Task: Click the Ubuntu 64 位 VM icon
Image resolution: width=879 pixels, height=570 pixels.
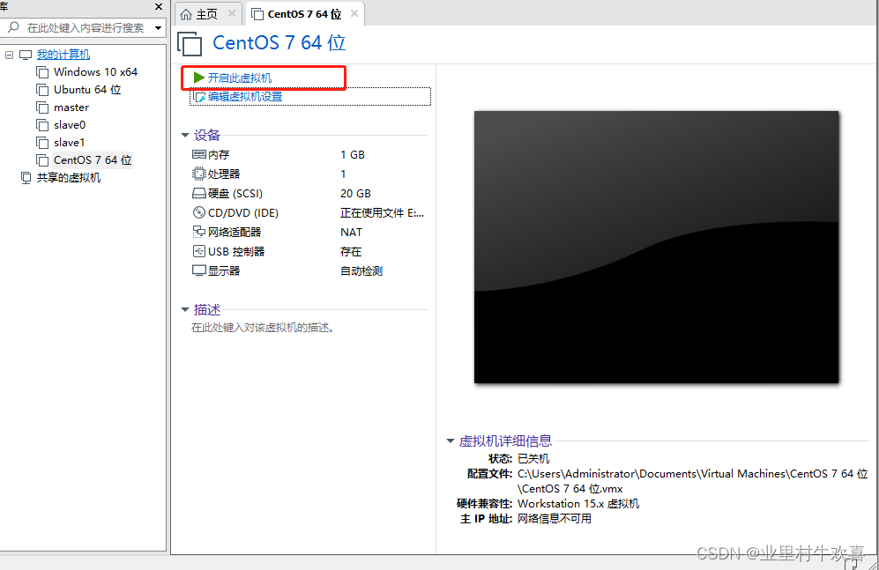Action: click(x=42, y=90)
